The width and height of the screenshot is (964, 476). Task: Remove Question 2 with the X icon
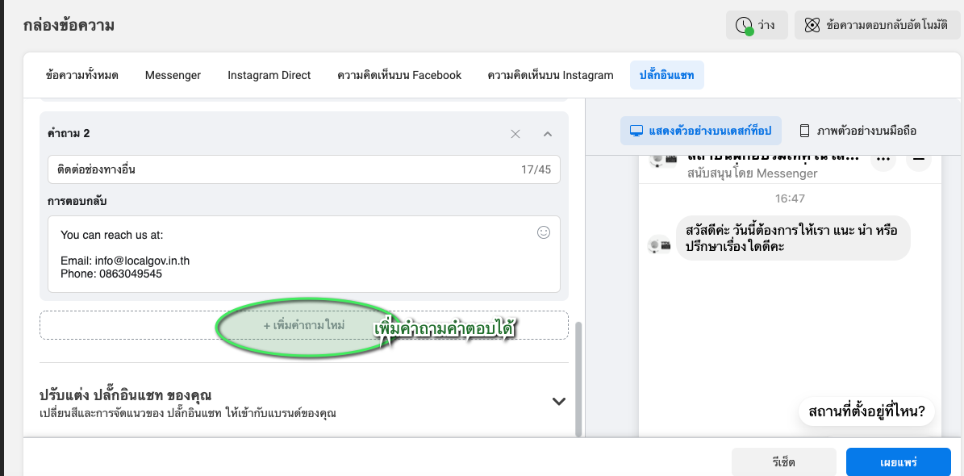[x=515, y=134]
